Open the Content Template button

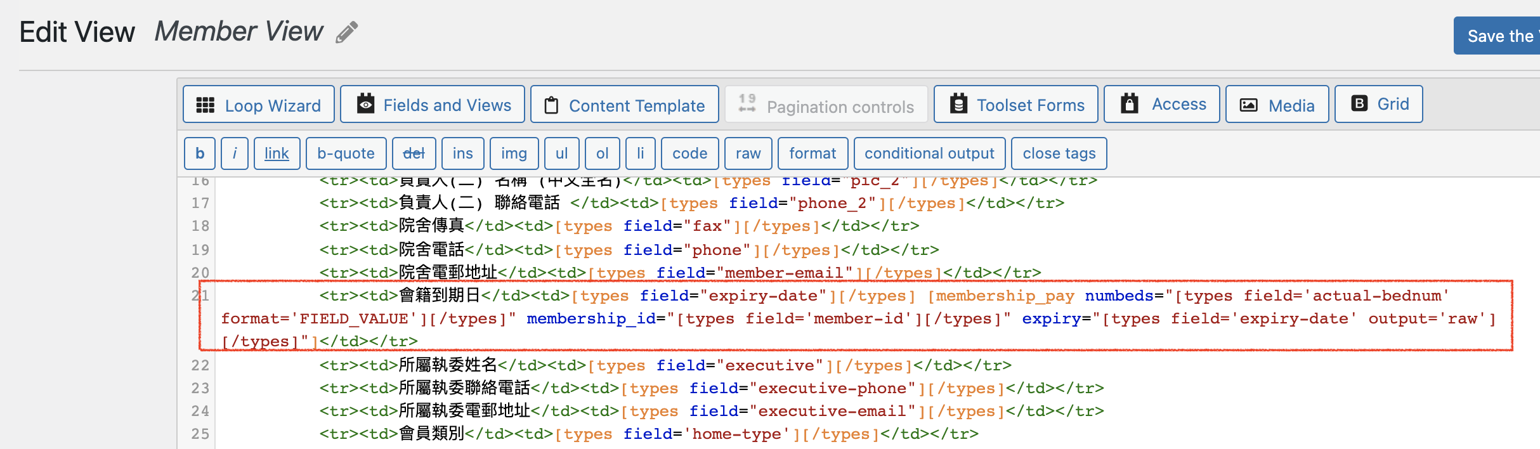click(625, 105)
